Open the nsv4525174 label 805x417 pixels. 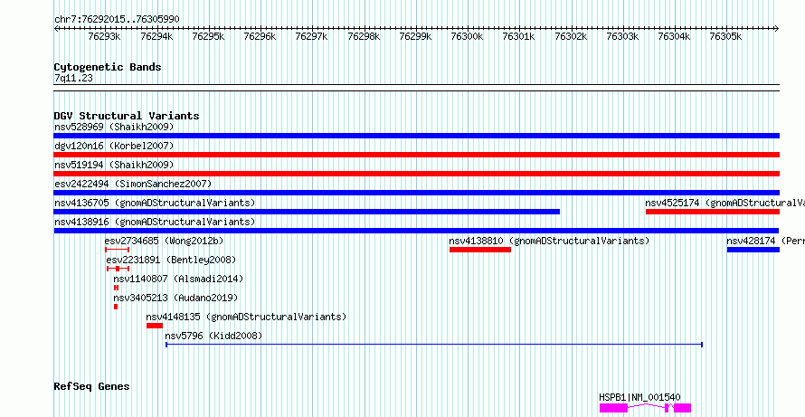(x=724, y=203)
